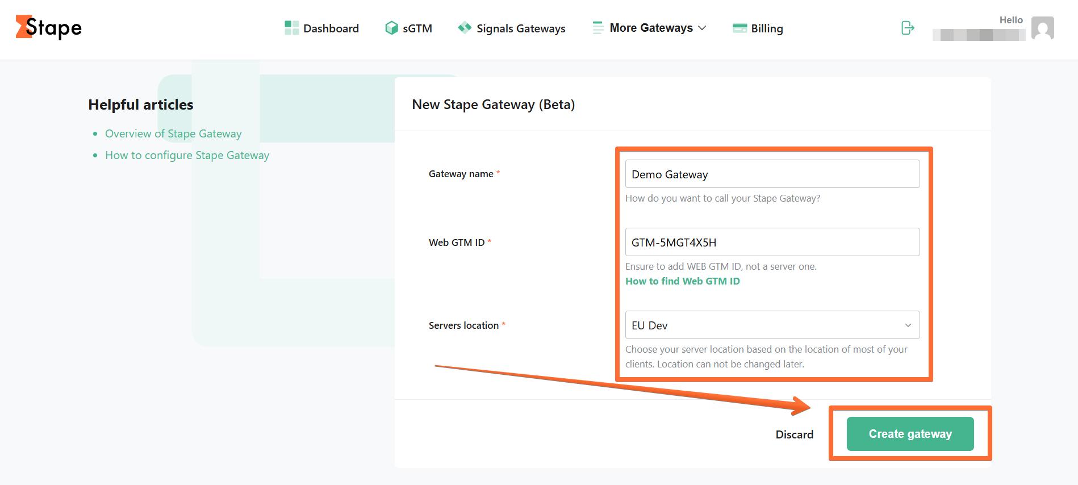Click the Servers location label
Screen dimensions: 1078x485
463,325
